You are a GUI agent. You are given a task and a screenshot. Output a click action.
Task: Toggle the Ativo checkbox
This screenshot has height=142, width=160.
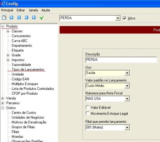(124, 18)
